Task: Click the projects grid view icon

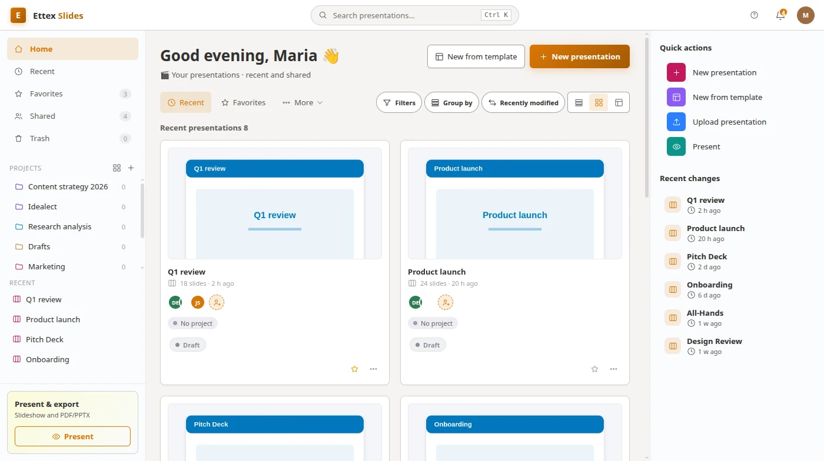Action: click(x=117, y=168)
